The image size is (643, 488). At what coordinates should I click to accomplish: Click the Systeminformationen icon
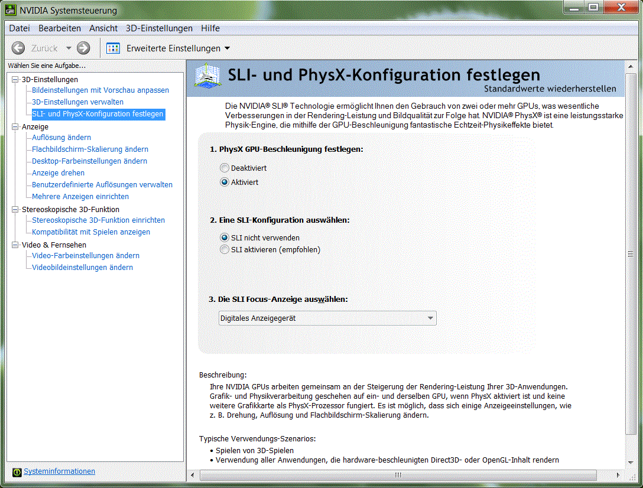17,473
